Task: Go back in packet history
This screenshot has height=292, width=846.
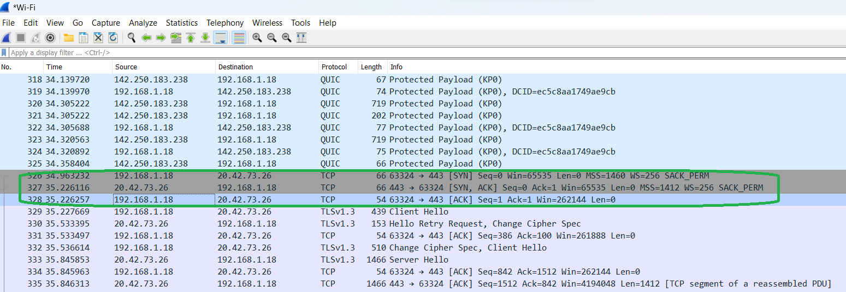Action: pyautogui.click(x=146, y=38)
